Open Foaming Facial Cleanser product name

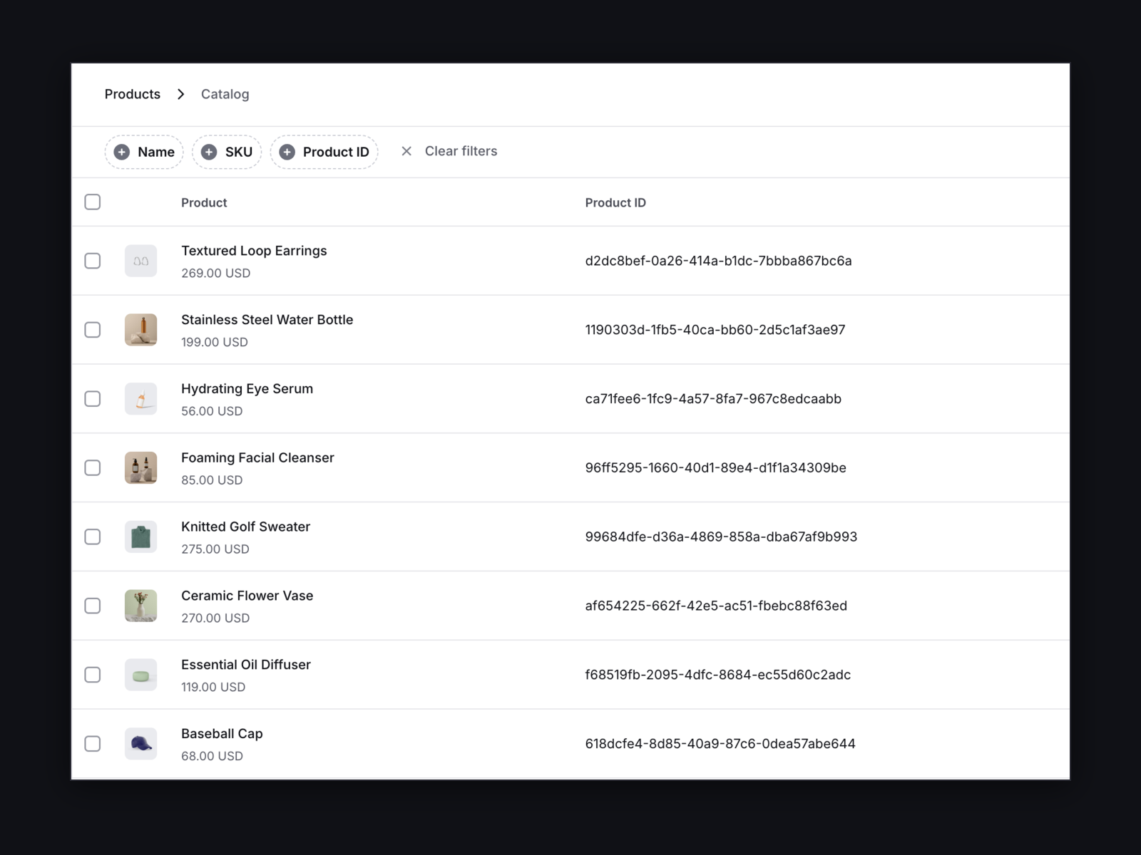[257, 458]
